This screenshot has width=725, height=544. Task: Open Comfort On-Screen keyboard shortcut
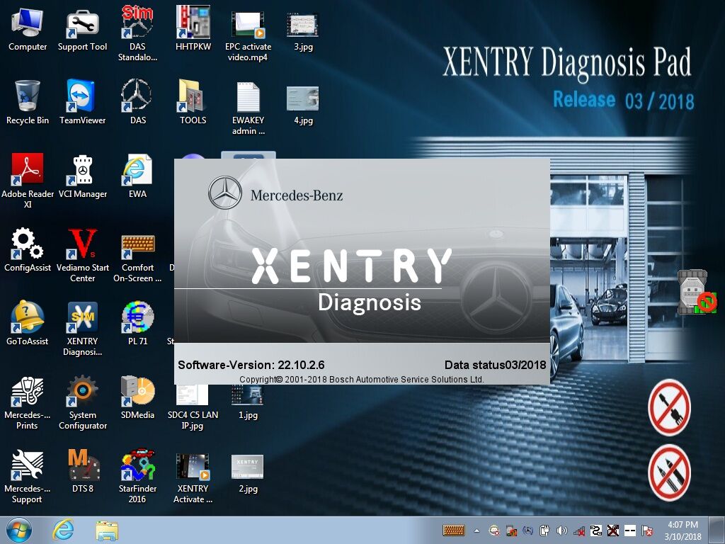(137, 258)
